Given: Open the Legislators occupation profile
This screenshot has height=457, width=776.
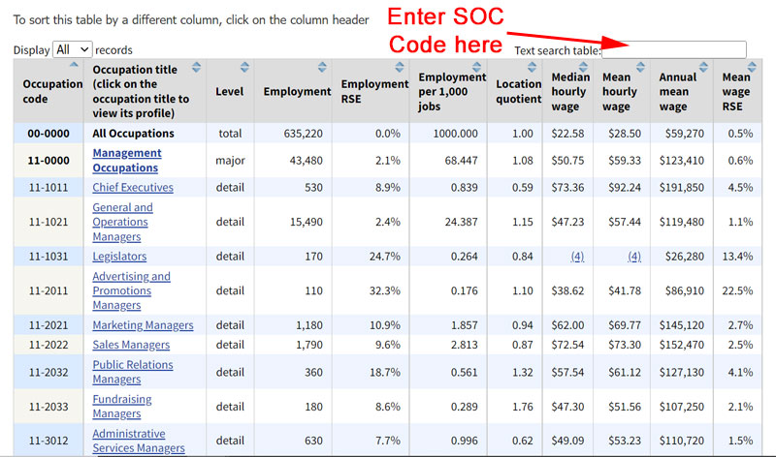Looking at the screenshot, I should (x=119, y=257).
